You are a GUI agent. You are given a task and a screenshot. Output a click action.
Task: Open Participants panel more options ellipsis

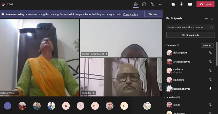[206, 18]
